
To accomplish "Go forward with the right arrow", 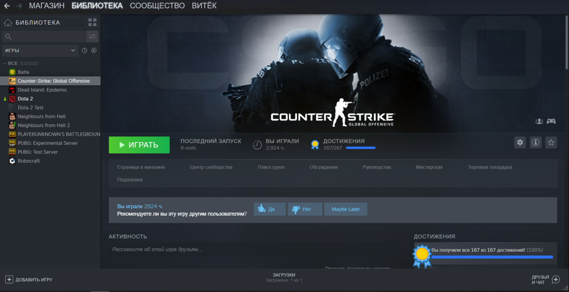I will pyautogui.click(x=19, y=6).
